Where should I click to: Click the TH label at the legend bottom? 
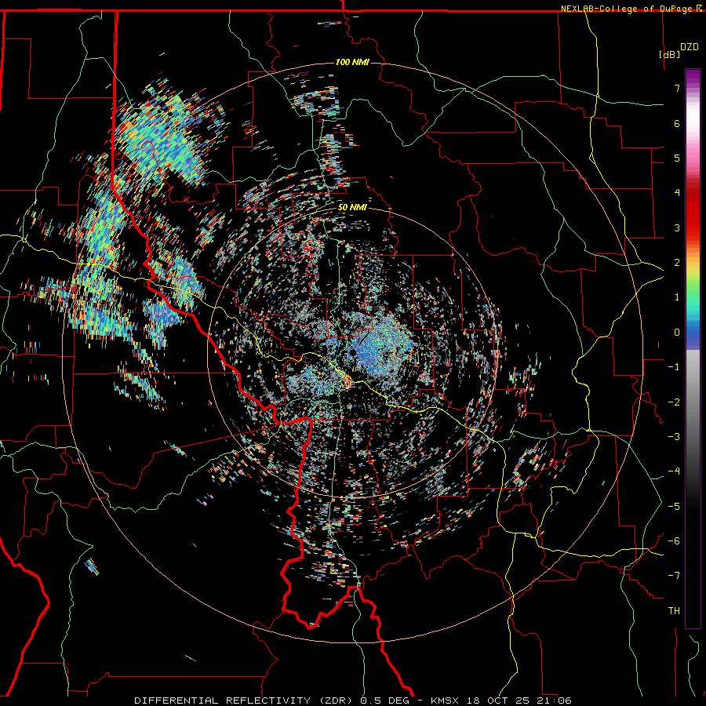674,611
